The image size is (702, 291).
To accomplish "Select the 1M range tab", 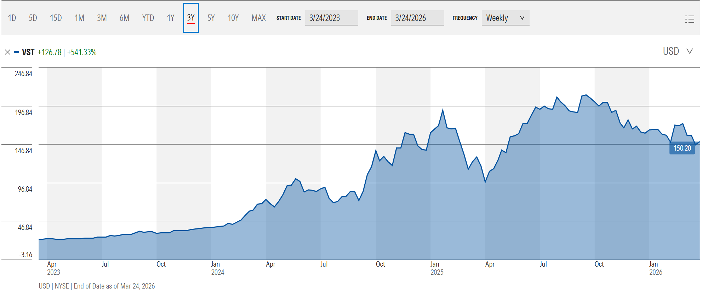I will [79, 18].
